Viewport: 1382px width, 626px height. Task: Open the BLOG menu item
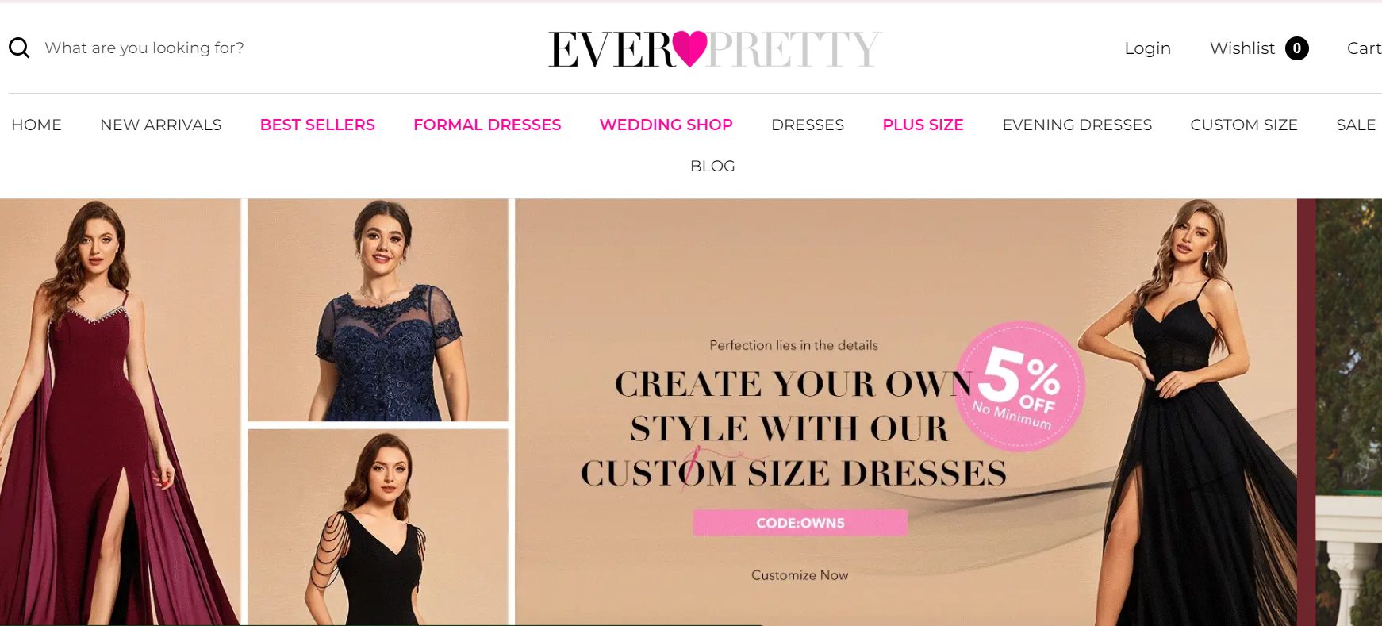pyautogui.click(x=712, y=166)
